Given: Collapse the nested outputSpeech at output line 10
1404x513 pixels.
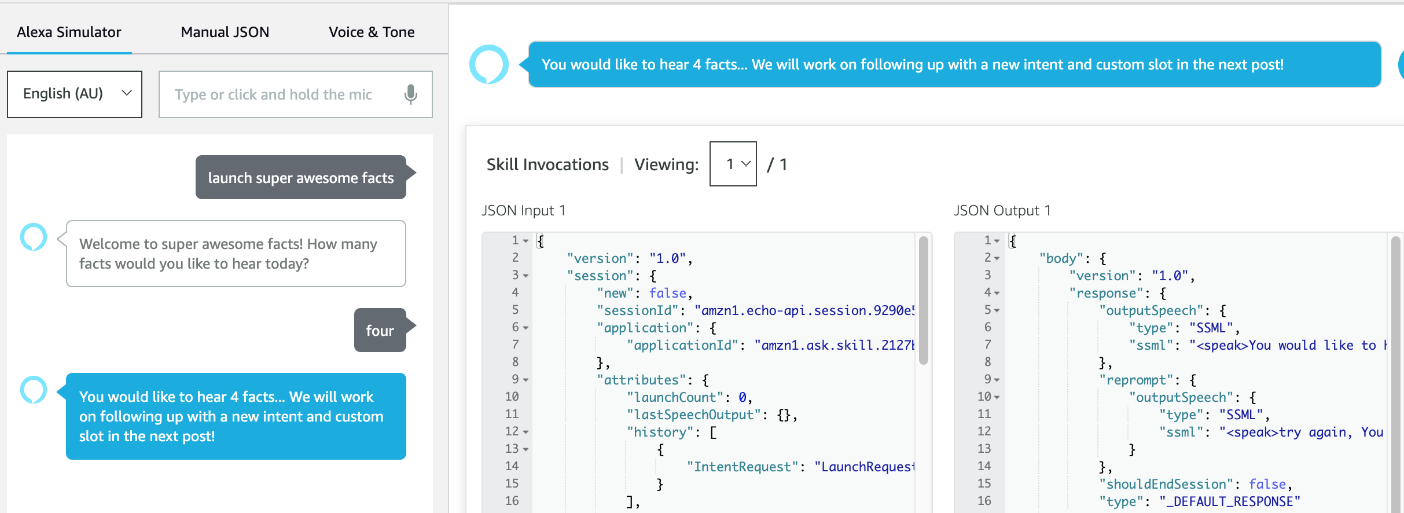Looking at the screenshot, I should click(x=997, y=397).
